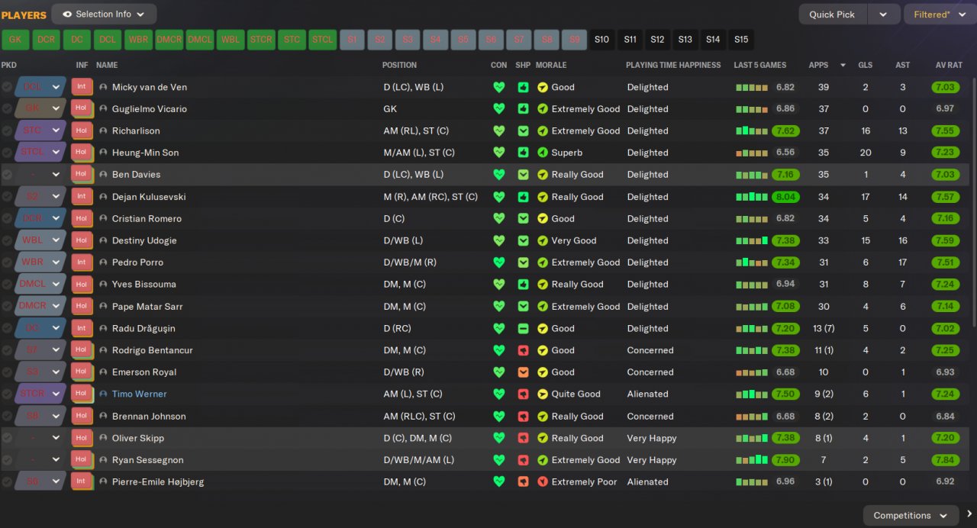Click Dejan Kulusevski's last 5 games form bars

[x=752, y=197]
